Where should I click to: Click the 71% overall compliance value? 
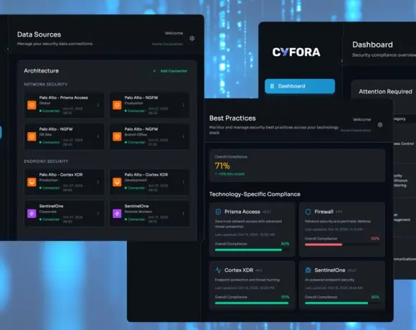[x=222, y=166]
